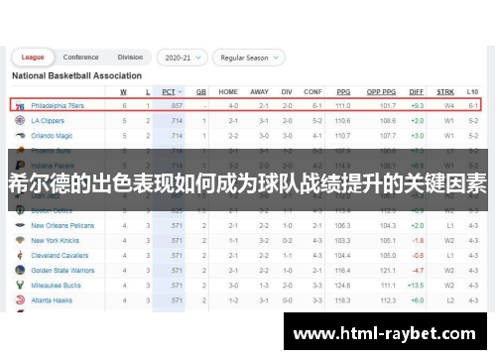496x359 pixels.
Task: Sort standings by GB column
Action: (201, 92)
